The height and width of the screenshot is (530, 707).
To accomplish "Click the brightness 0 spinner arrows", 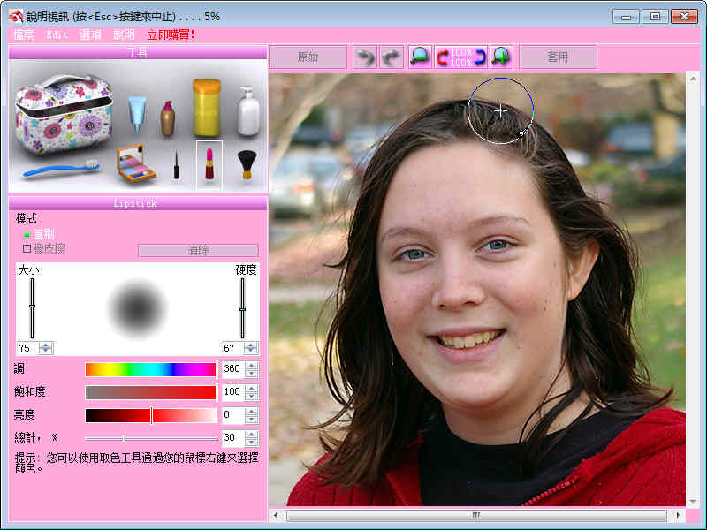I will coord(252,414).
